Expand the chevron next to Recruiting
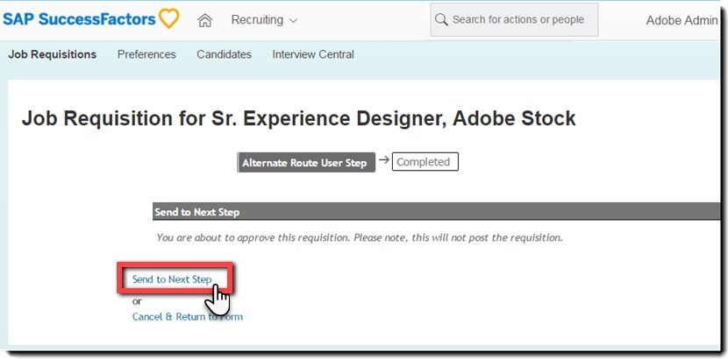 coord(293,21)
